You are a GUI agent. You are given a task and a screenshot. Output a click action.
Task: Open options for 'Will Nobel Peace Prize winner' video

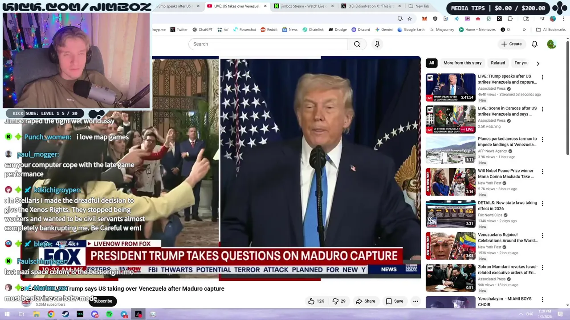pyautogui.click(x=542, y=172)
